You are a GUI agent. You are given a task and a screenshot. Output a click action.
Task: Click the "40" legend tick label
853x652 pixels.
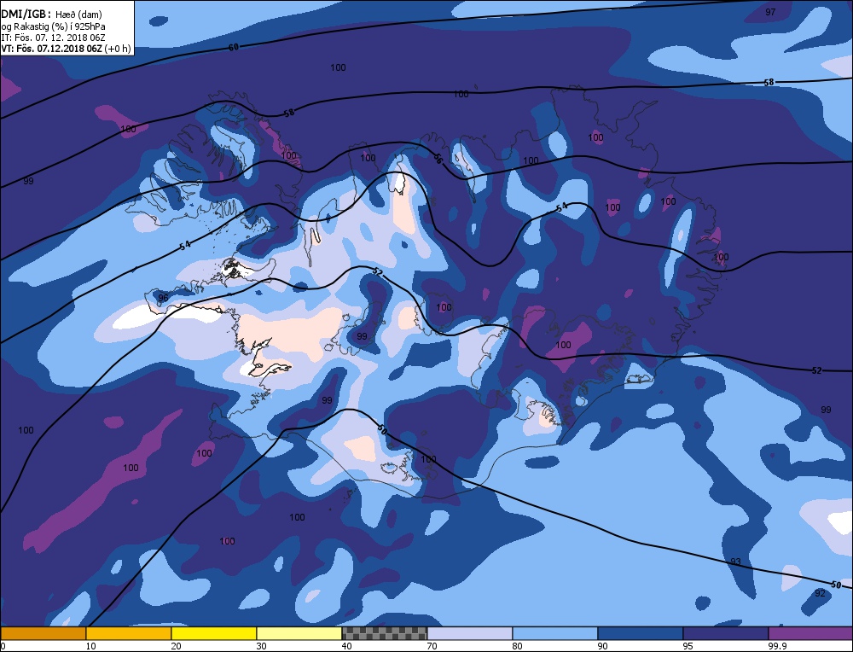click(347, 646)
